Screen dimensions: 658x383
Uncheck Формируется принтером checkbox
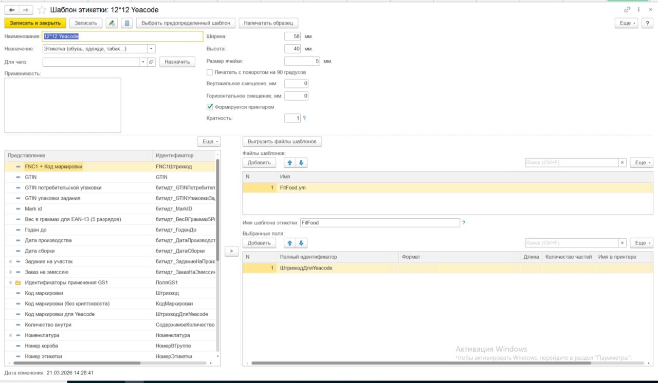coord(210,107)
